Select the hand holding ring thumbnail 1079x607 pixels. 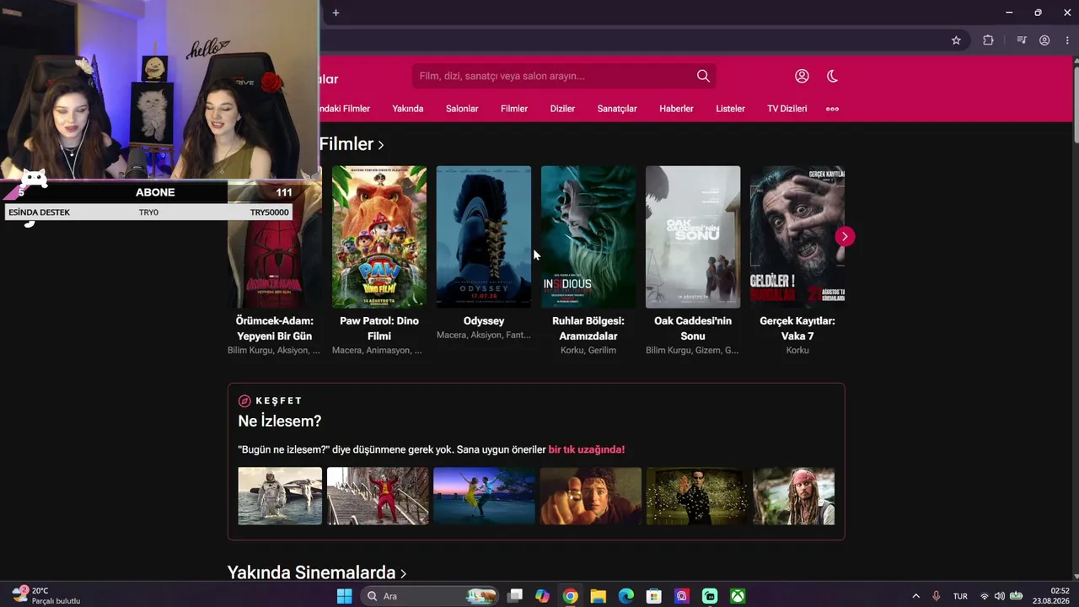pyautogui.click(x=591, y=497)
